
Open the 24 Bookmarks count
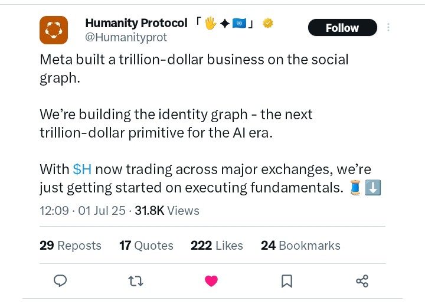300,246
